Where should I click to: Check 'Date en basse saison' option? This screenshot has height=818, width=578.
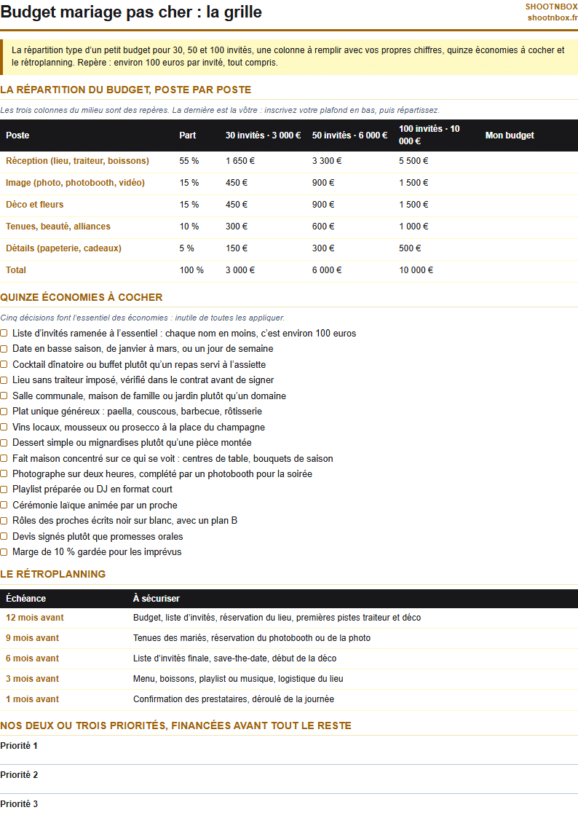pos(4,349)
